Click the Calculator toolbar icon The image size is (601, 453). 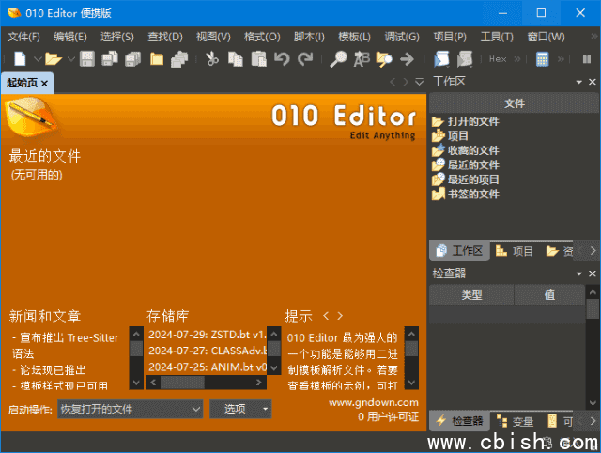pyautogui.click(x=543, y=59)
